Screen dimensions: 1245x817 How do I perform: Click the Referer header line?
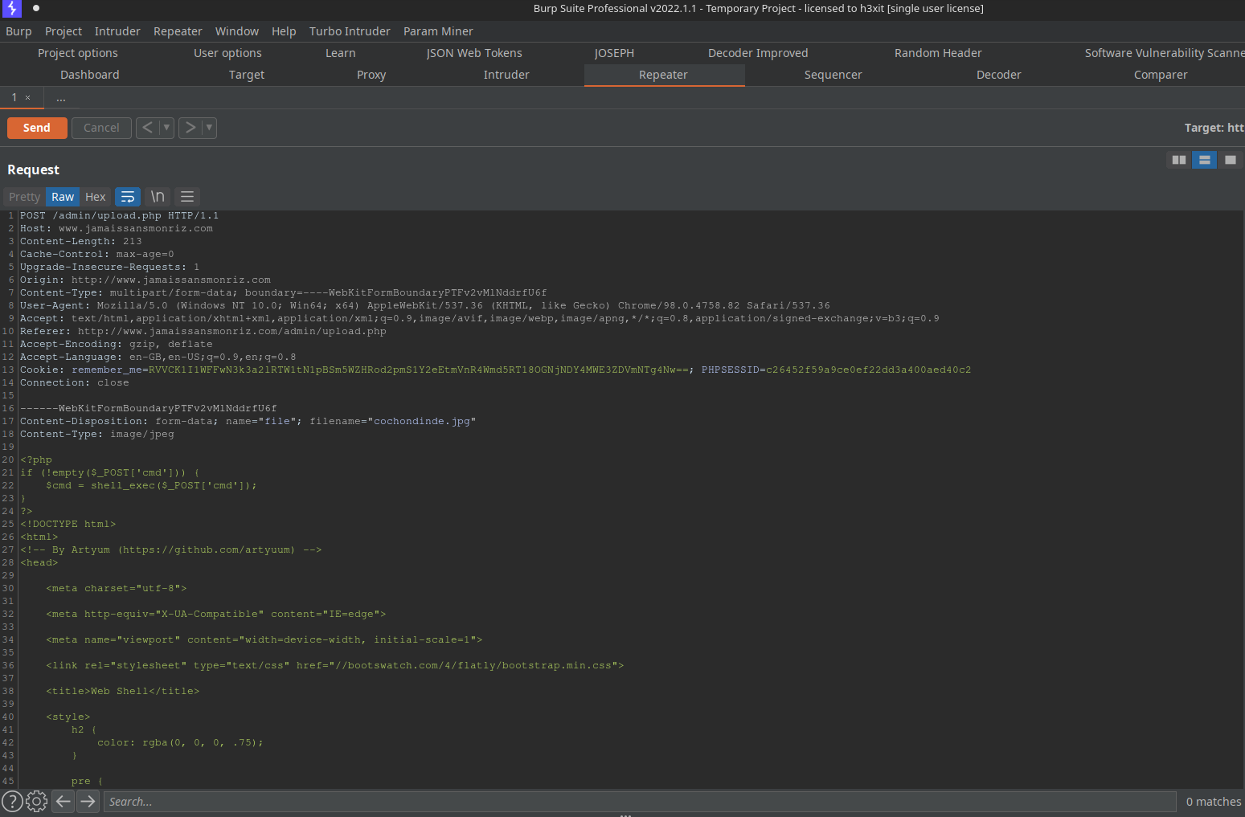(x=203, y=331)
